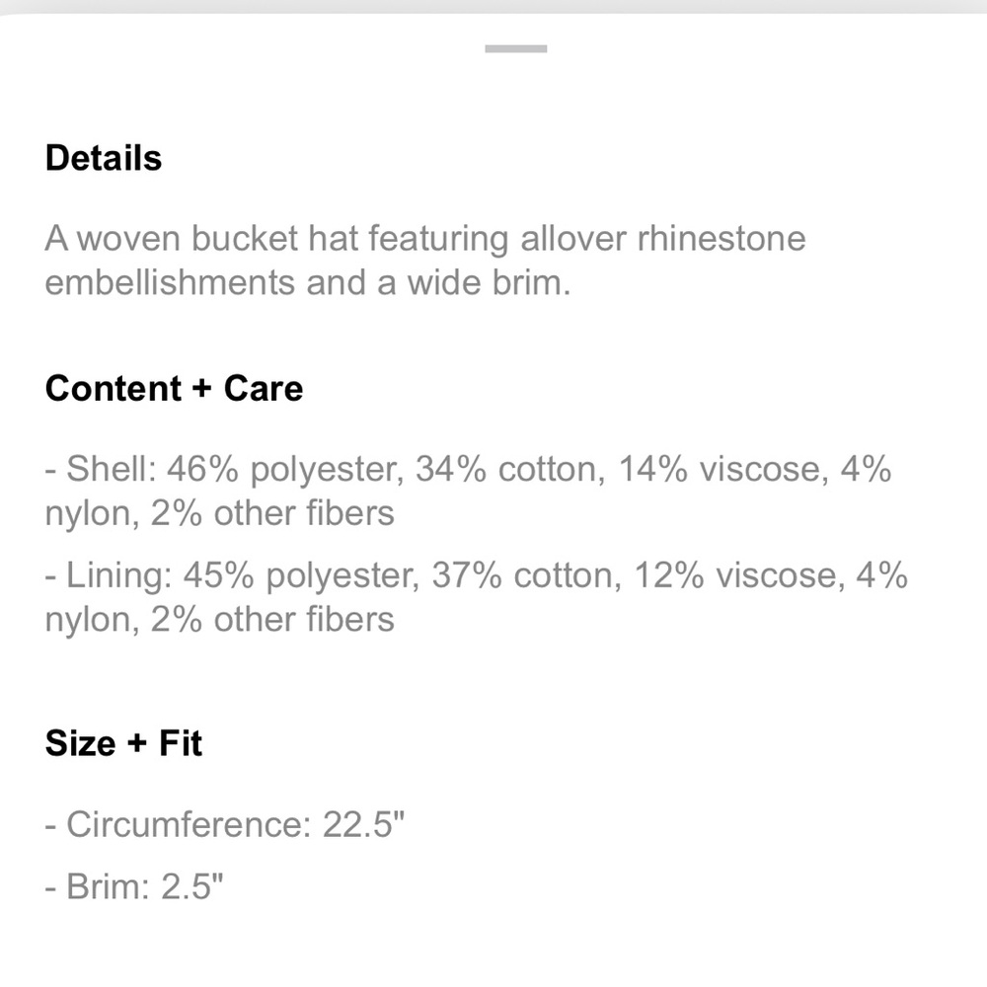Click the 'embellishments and a wide brim' text
This screenshot has width=987, height=987.
point(307,282)
